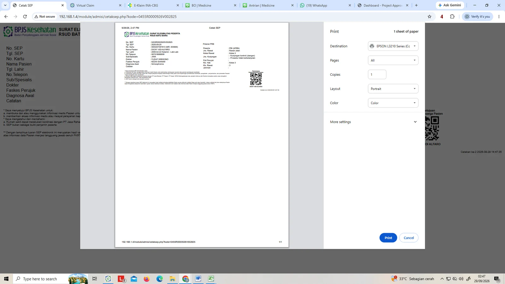The width and height of the screenshot is (505, 284).
Task: Click the Print button
Action: (388, 238)
